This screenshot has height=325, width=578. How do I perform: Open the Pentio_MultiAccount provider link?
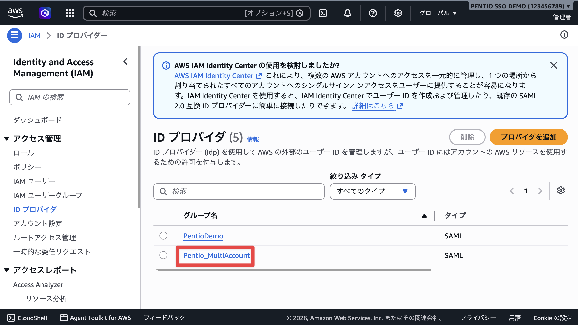coord(216,255)
